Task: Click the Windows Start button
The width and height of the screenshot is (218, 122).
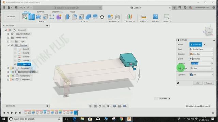Action: click(x=4, y=119)
